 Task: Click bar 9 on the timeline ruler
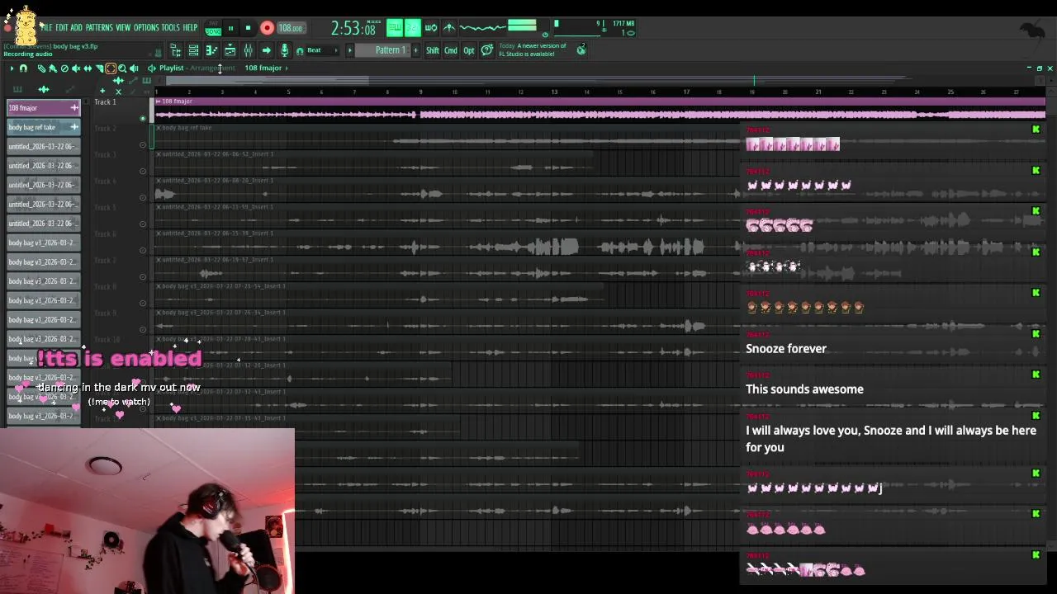click(420, 92)
